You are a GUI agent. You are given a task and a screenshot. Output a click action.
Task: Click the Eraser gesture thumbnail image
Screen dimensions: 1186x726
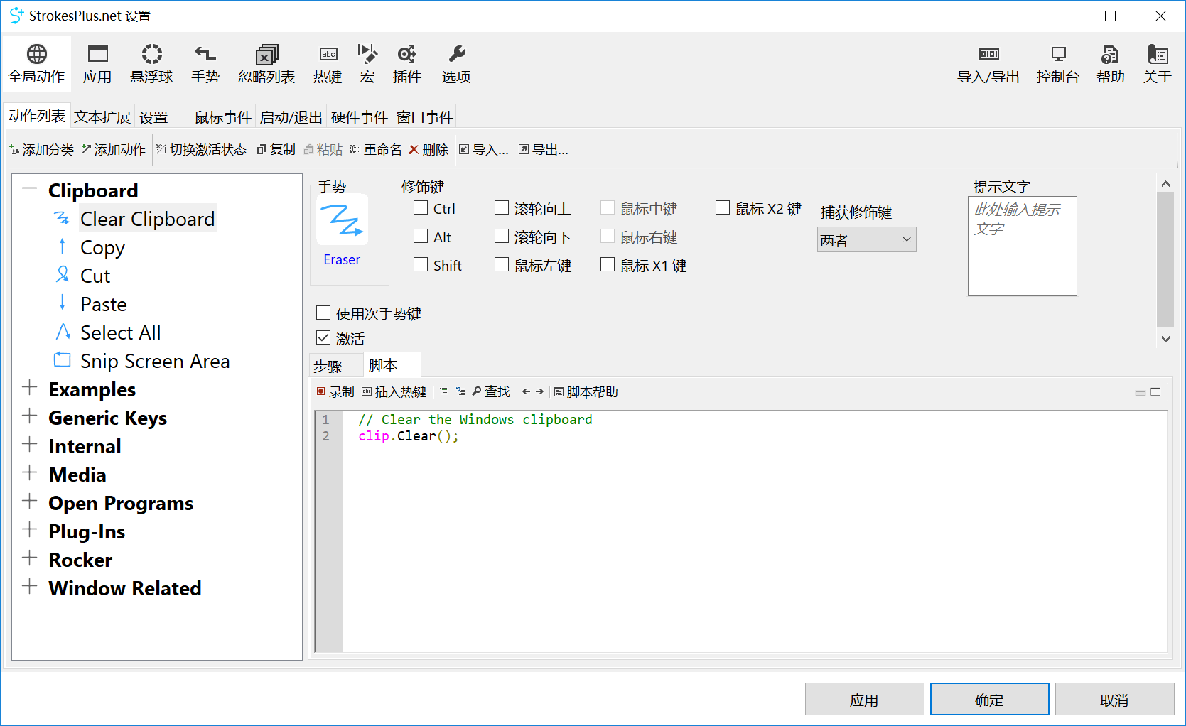[x=342, y=220]
